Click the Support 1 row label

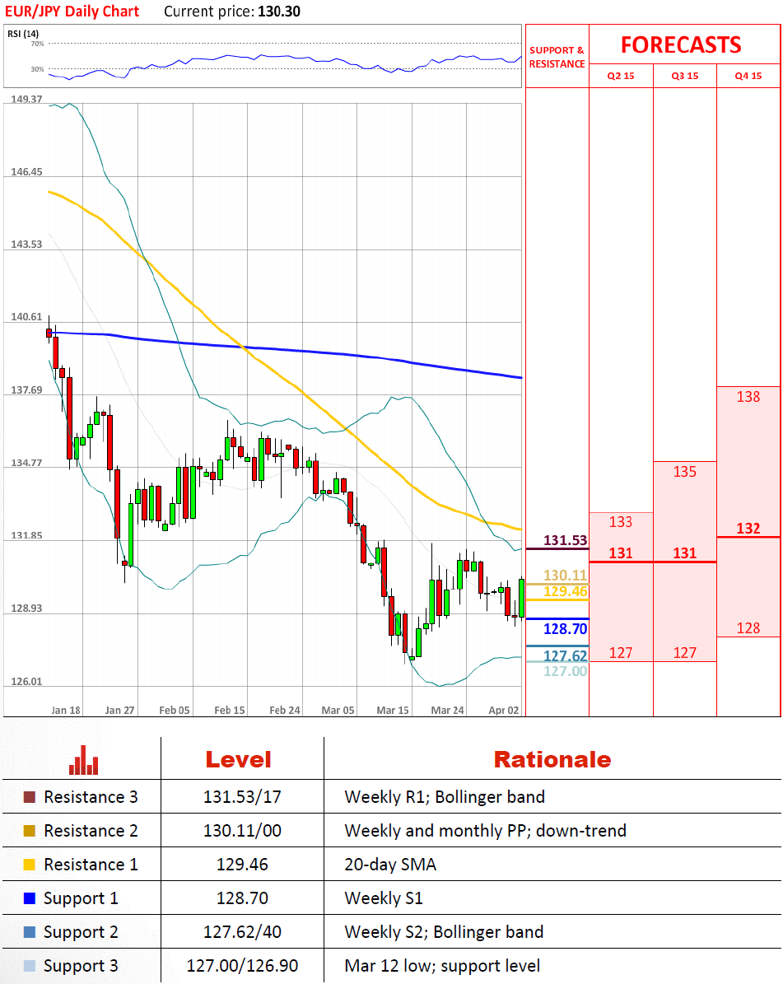(x=81, y=898)
